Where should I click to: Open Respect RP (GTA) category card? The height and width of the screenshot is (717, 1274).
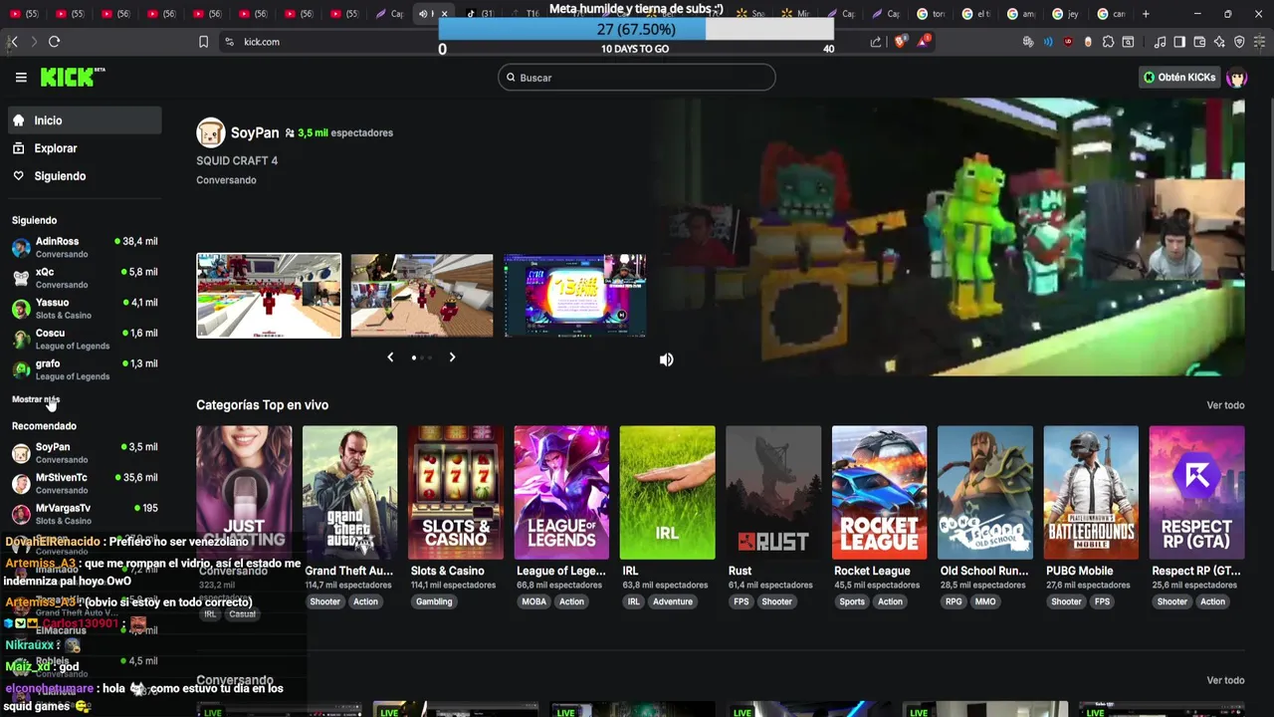tap(1196, 493)
